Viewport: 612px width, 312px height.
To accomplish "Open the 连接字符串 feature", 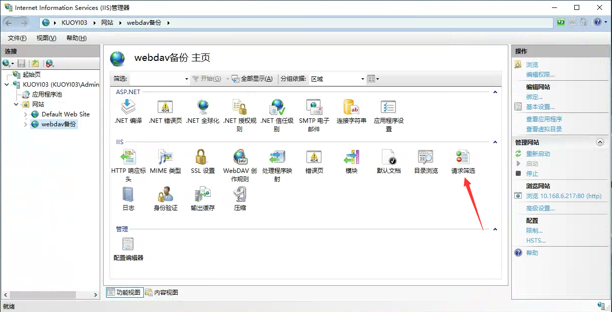I will [351, 111].
